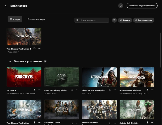Subscribe via Оформить подписку Ubisoft+ button
This screenshot has height=125, width=162.
pos(142,6)
